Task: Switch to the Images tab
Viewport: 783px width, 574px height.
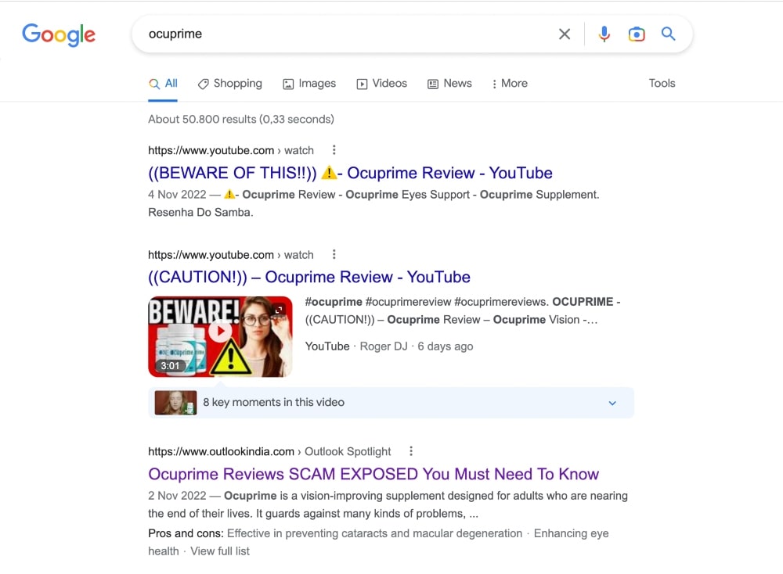Action: pos(309,83)
